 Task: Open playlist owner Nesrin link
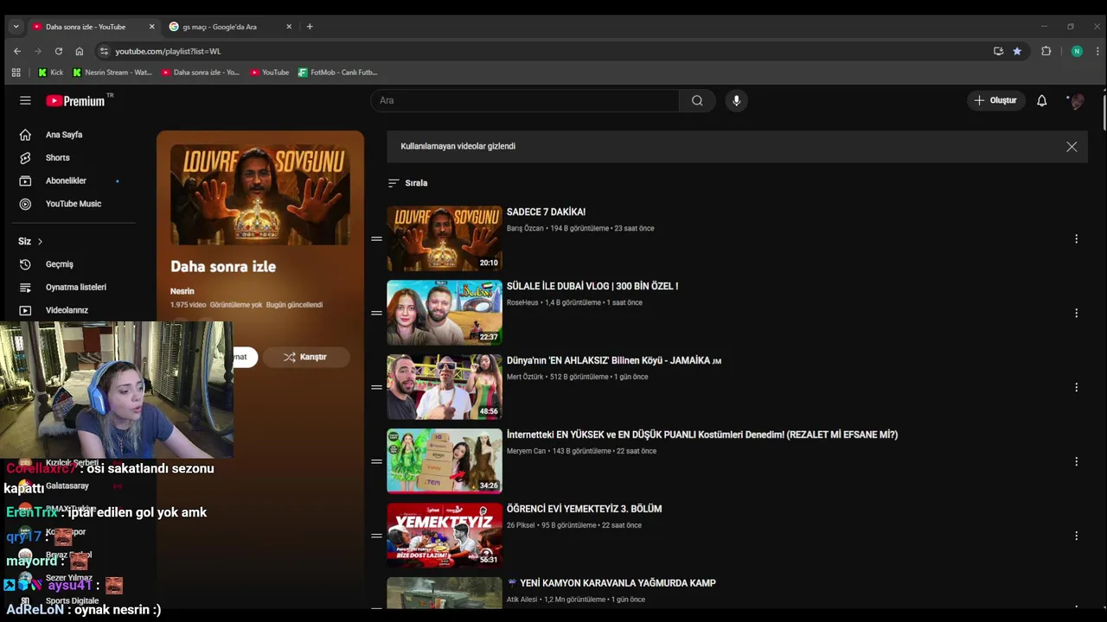click(x=182, y=291)
